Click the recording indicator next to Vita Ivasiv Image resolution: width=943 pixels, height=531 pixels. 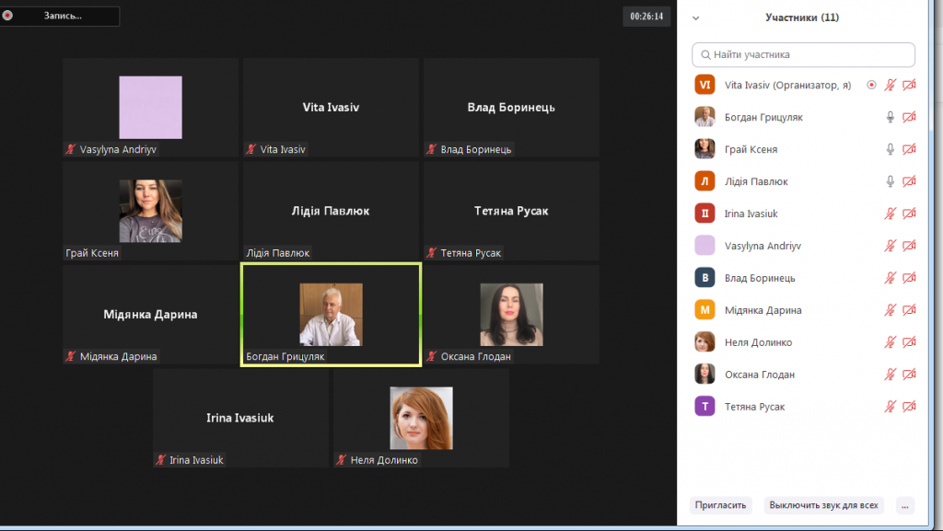click(871, 85)
